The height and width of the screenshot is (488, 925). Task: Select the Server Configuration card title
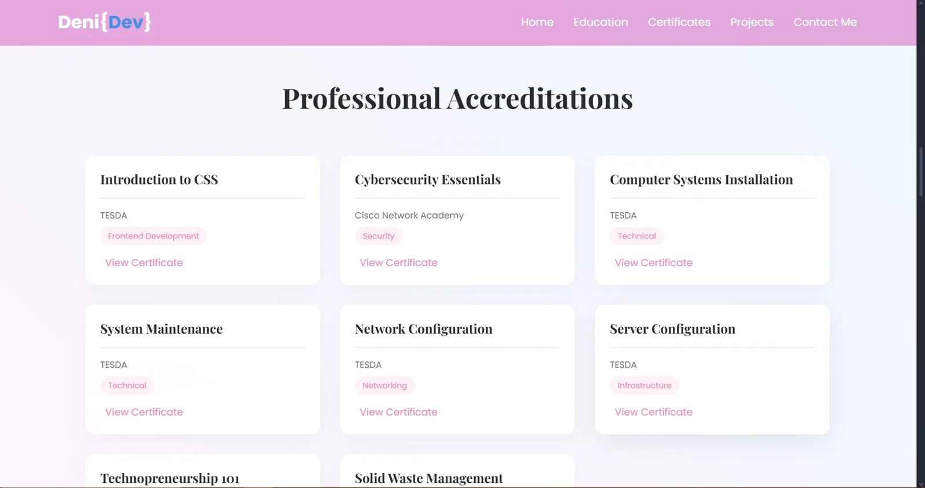(x=672, y=329)
